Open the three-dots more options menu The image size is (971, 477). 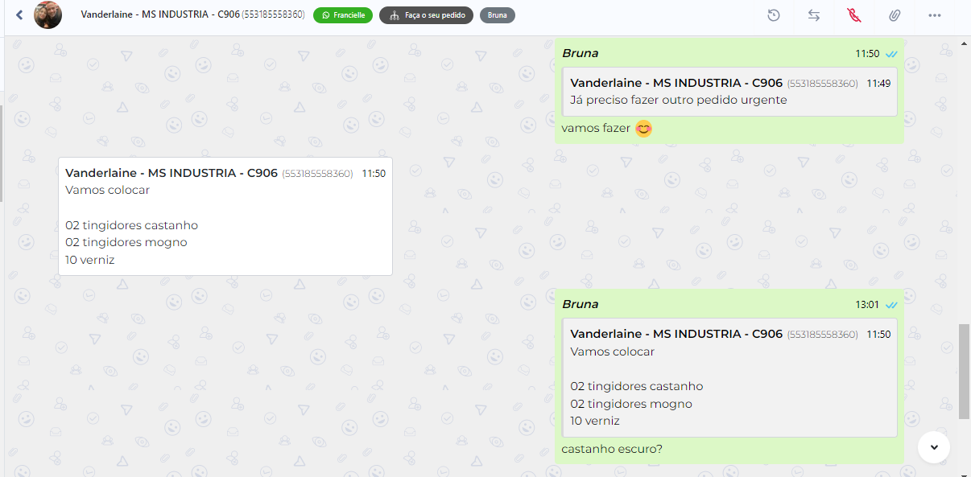pyautogui.click(x=935, y=15)
